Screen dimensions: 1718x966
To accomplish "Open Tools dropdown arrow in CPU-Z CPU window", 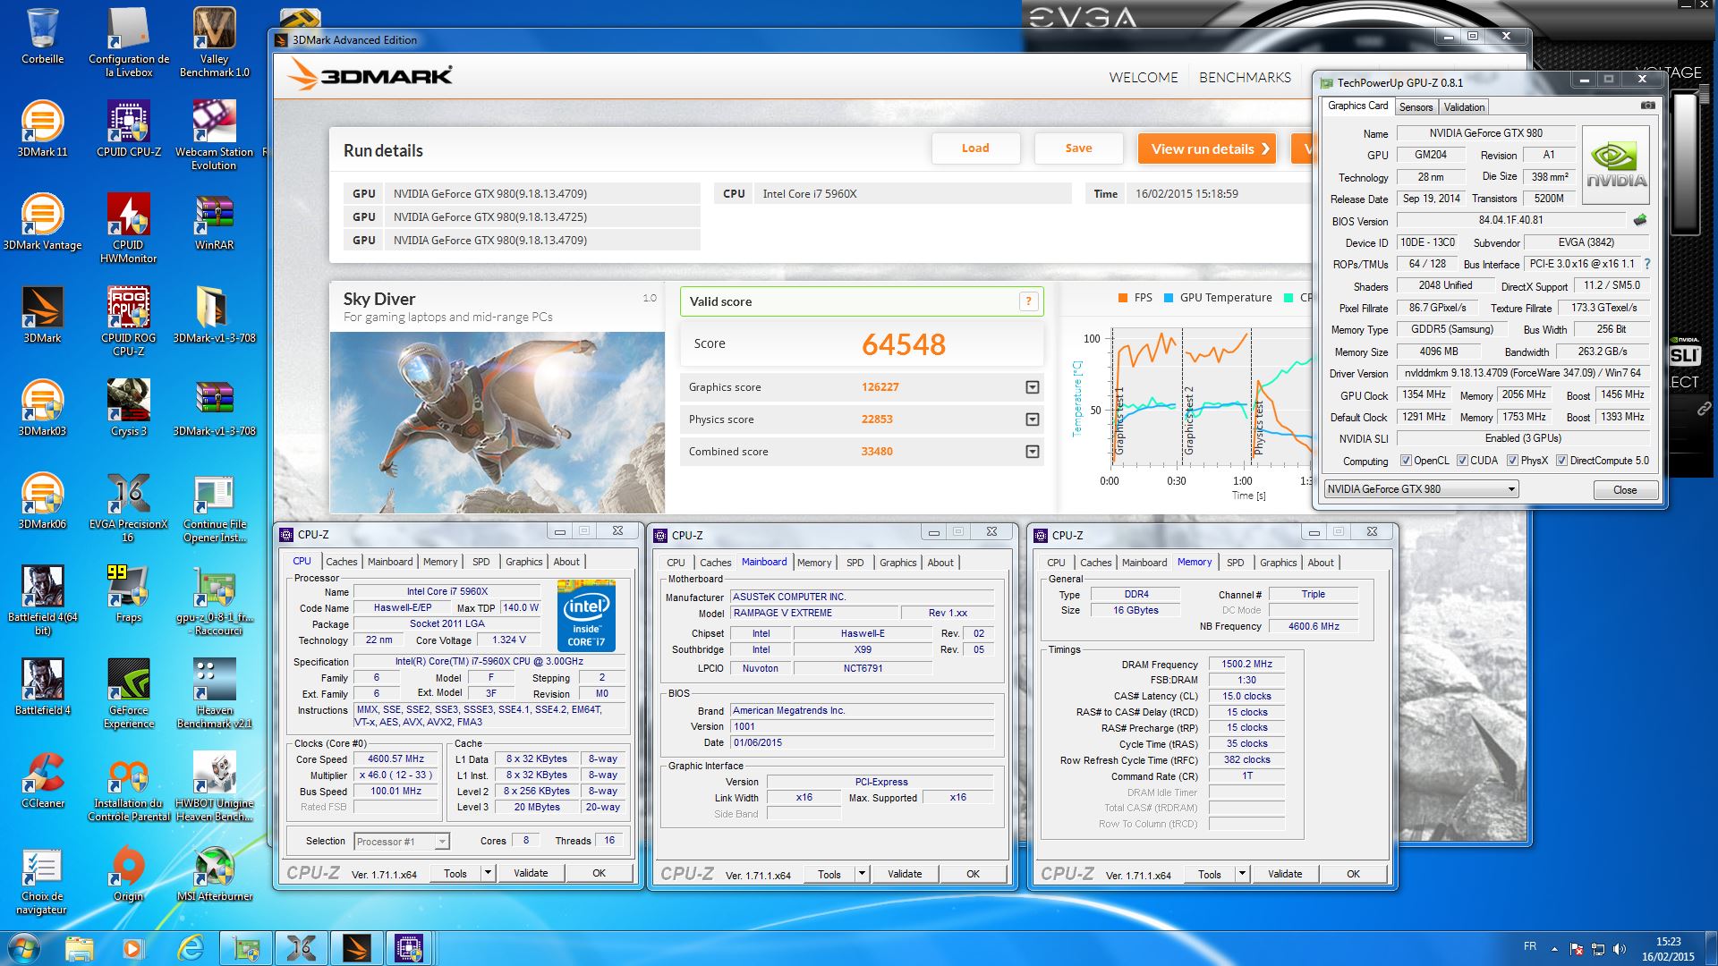I will pos(488,873).
